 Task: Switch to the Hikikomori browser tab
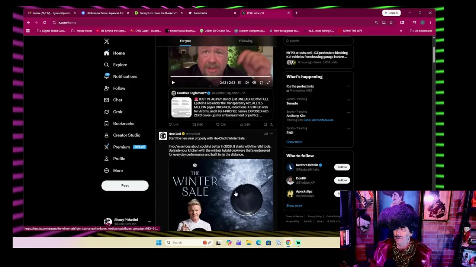[104, 13]
